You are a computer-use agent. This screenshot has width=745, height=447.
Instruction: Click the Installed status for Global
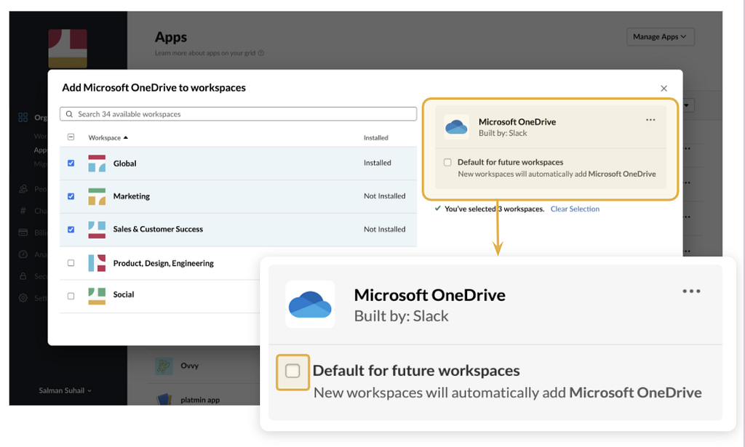point(378,163)
